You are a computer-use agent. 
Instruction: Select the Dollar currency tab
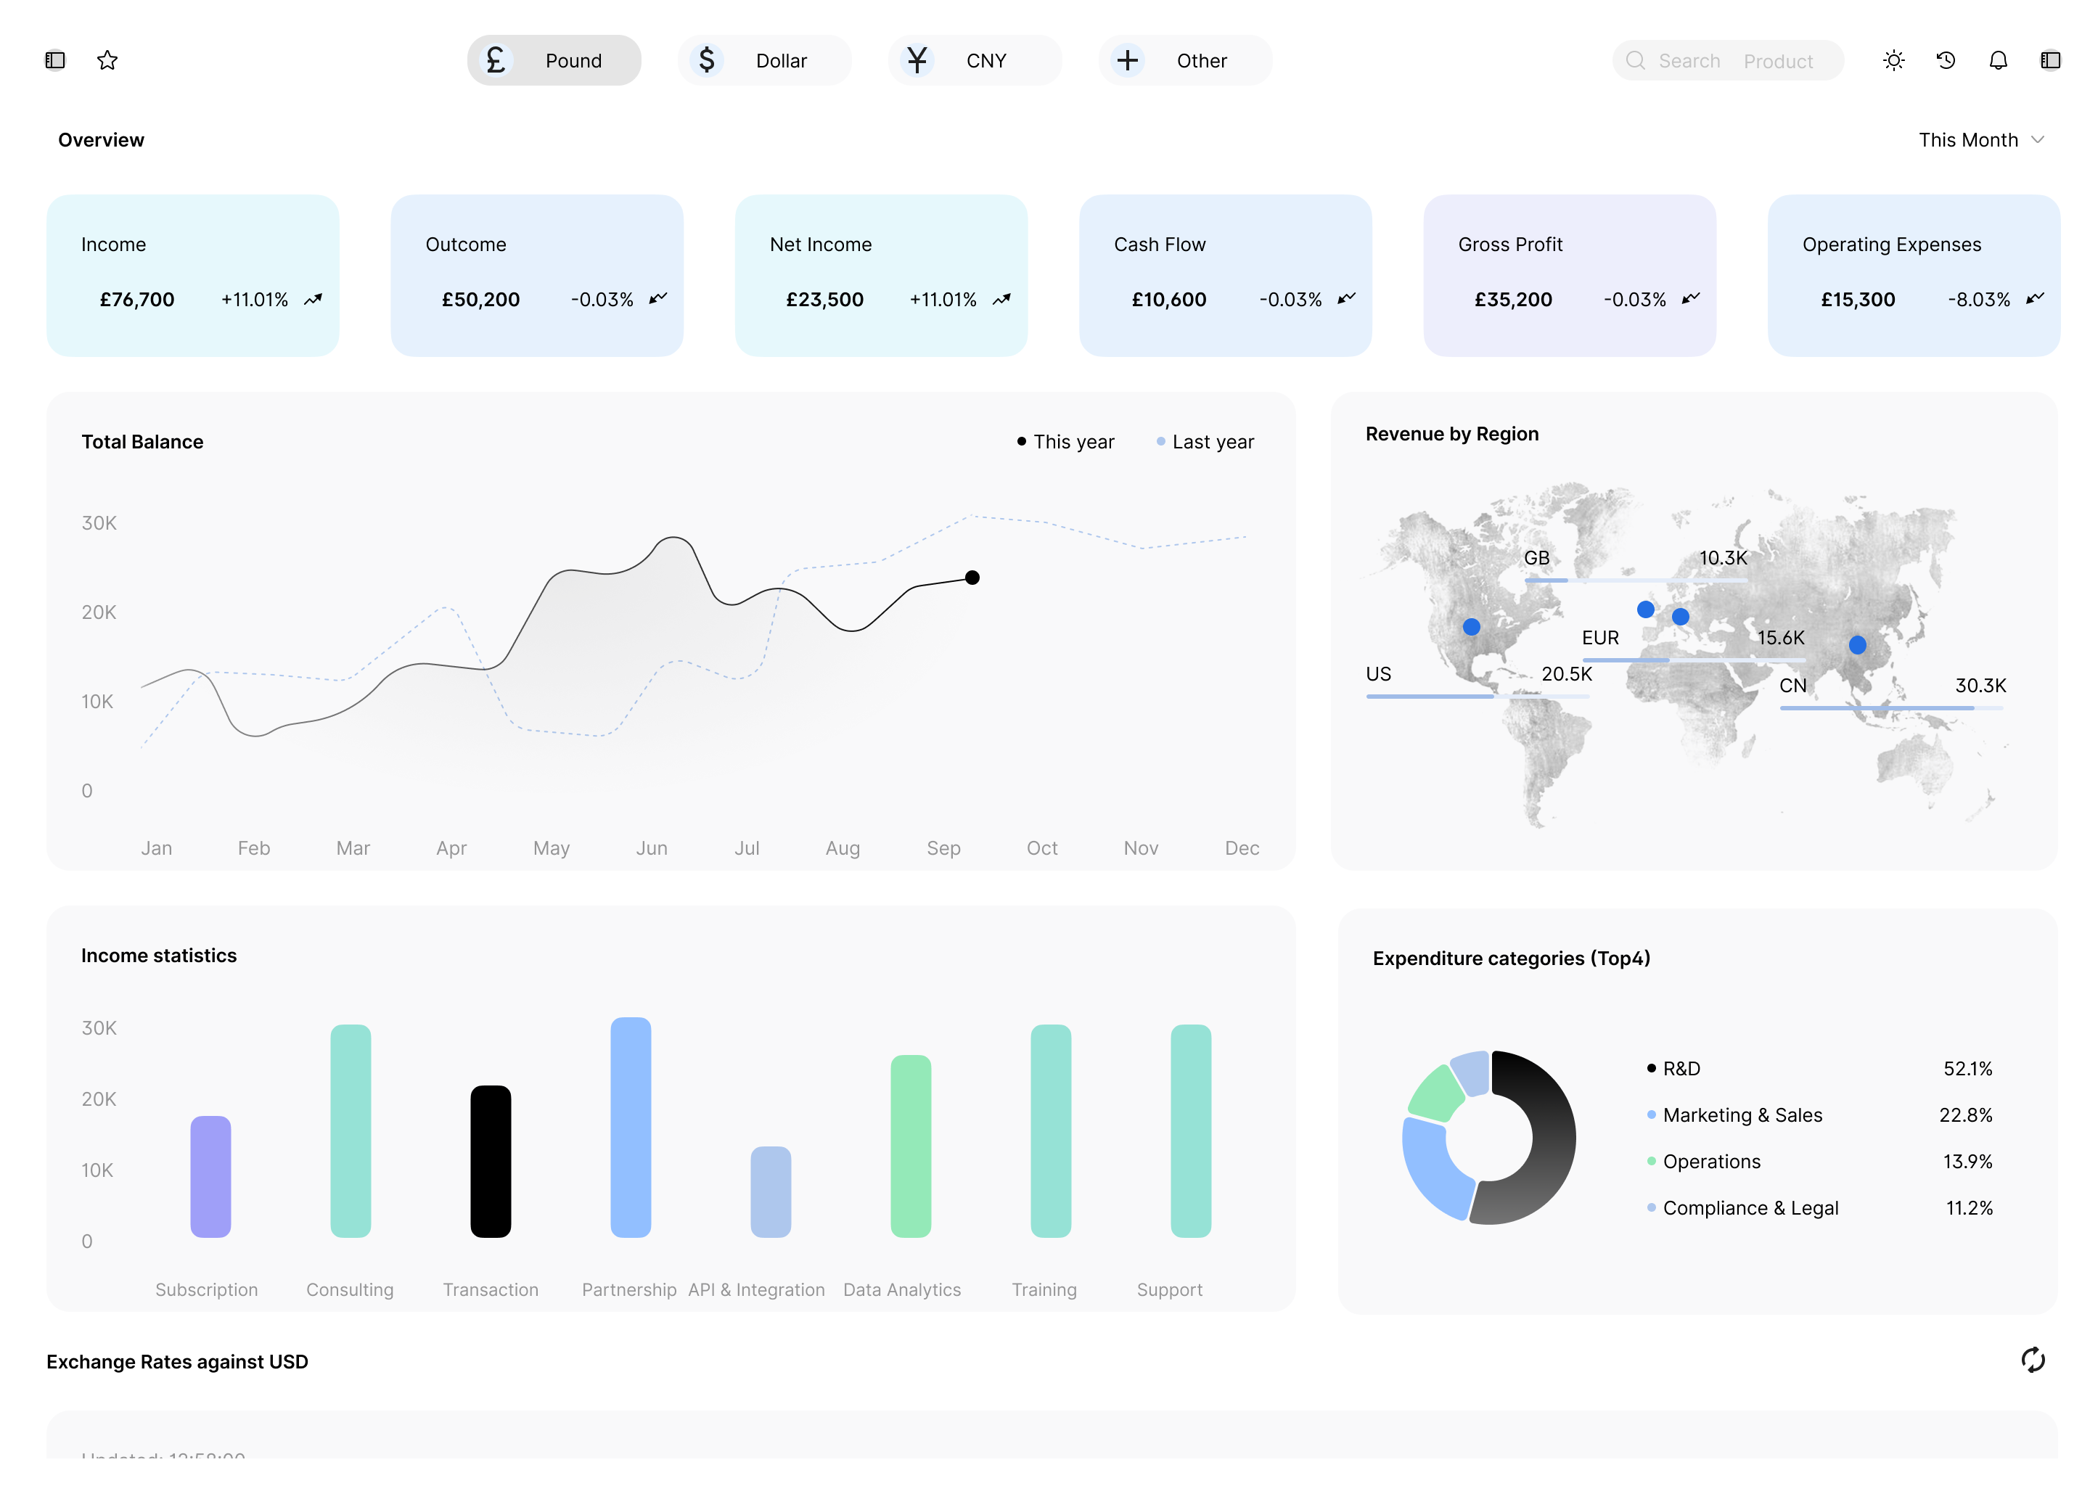click(x=764, y=60)
